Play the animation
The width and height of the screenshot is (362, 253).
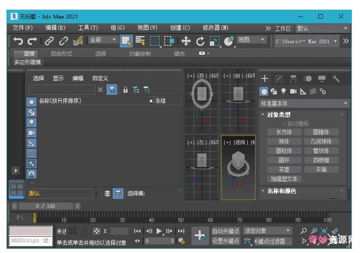point(159,231)
